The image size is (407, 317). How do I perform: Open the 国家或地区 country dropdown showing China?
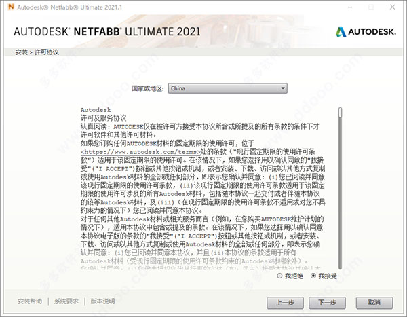tap(228, 88)
